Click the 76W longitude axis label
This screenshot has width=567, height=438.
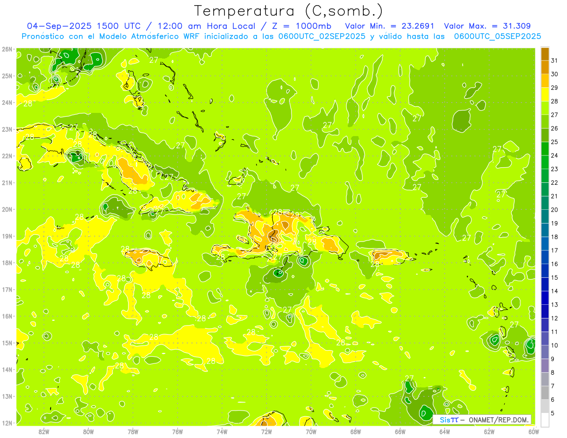[x=178, y=431]
